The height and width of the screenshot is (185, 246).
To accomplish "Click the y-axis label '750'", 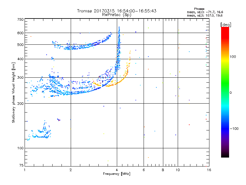I will tap(20, 19).
